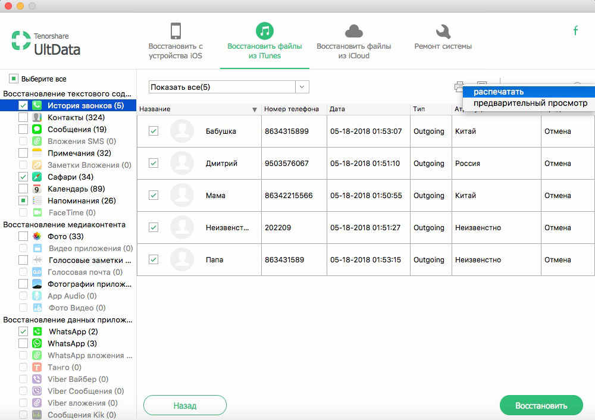Select the Неизвенст... row name
595x420 pixels.
pyautogui.click(x=227, y=228)
